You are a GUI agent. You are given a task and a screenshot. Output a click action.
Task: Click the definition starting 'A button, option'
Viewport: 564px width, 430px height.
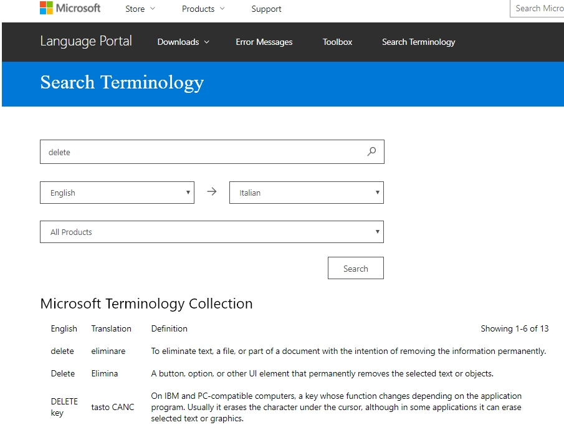tap(322, 373)
